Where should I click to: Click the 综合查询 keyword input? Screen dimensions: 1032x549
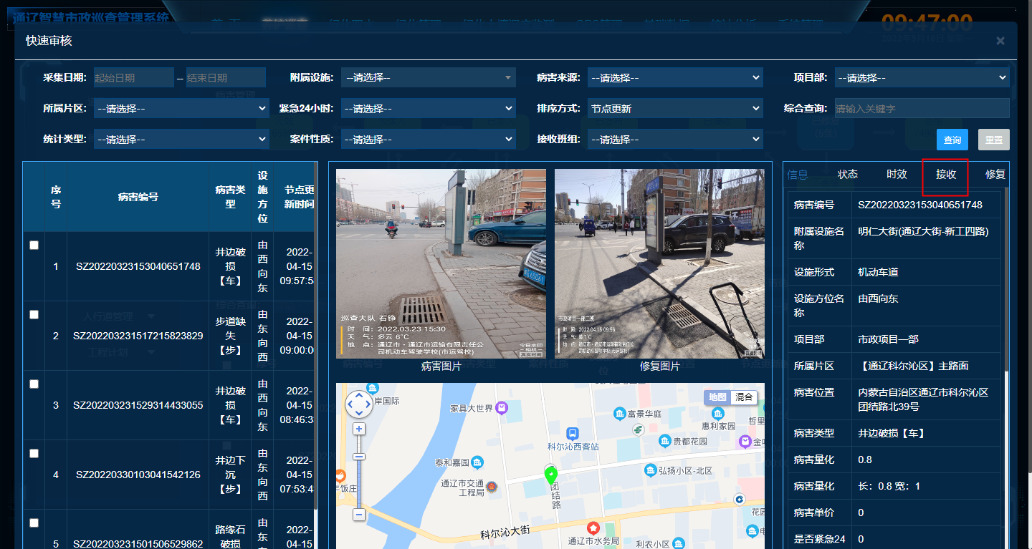pos(922,109)
